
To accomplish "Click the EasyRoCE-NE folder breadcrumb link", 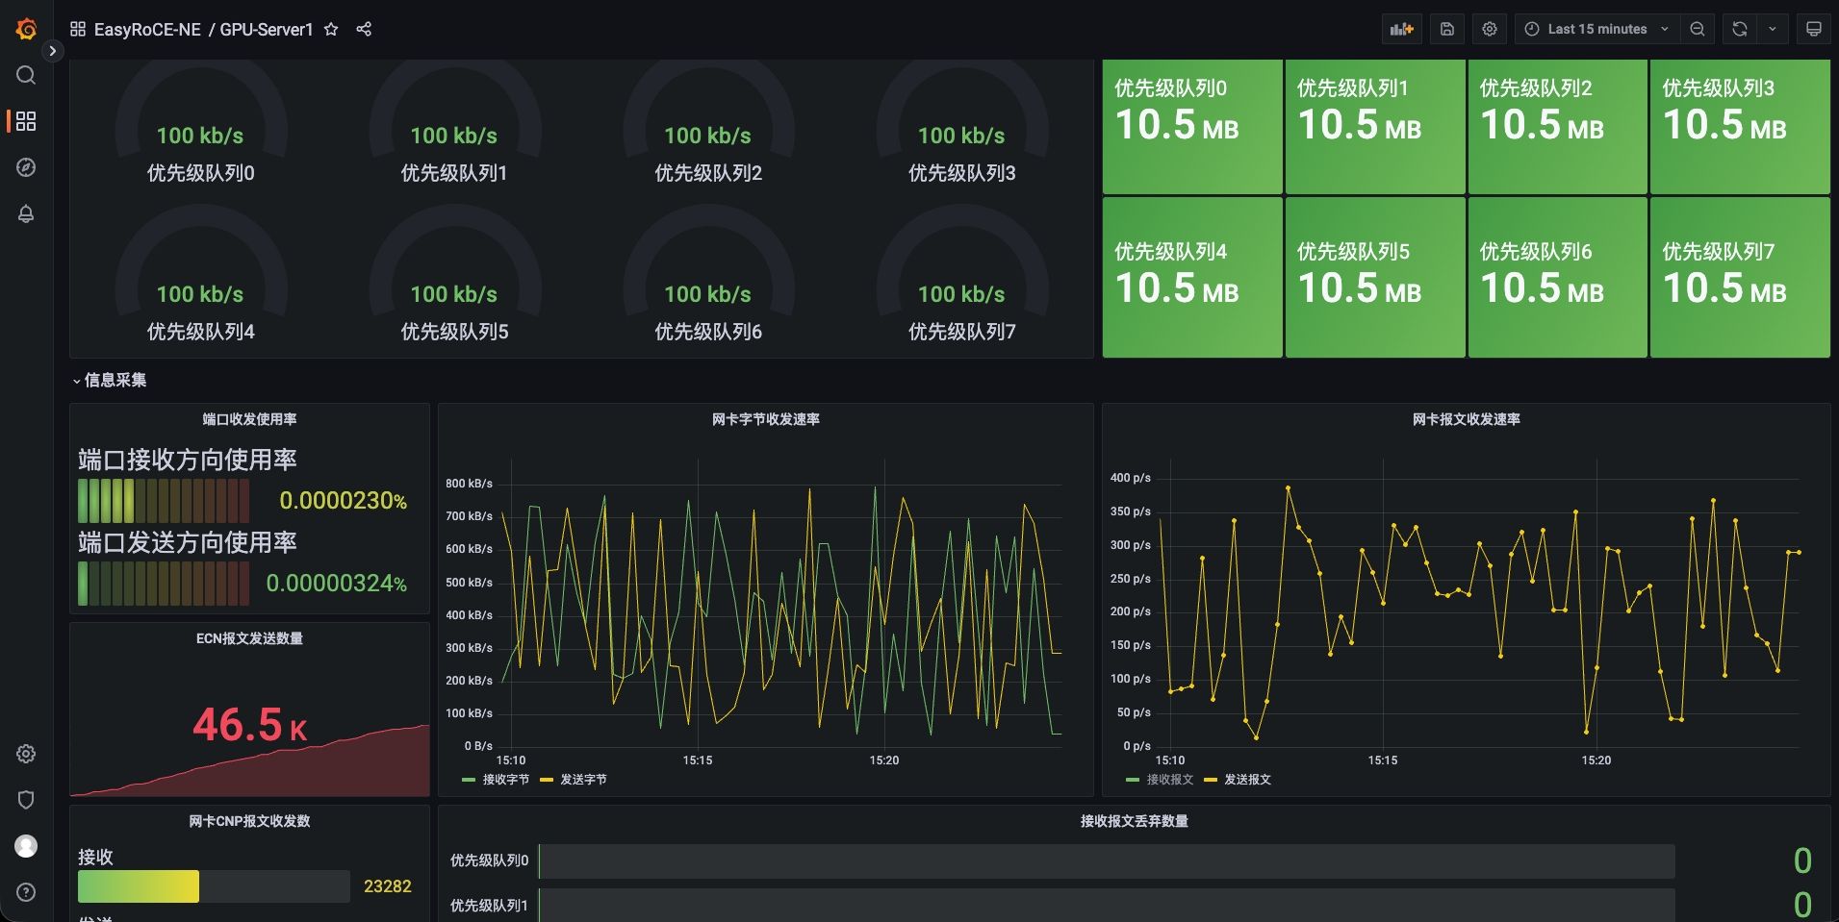I will (x=147, y=29).
